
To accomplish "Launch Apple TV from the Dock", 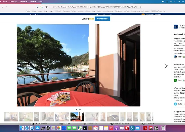I will pyautogui.click(x=85, y=128).
